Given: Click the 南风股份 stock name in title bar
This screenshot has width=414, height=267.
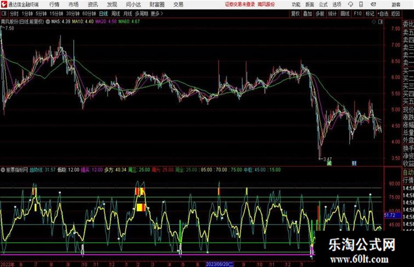Looking at the screenshot, I should [x=266, y=4].
